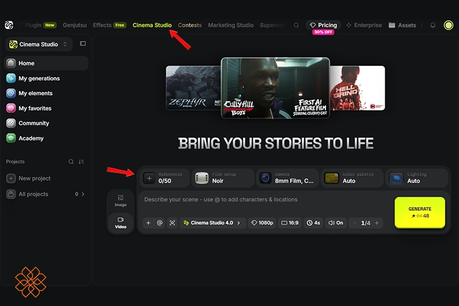
Task: Switch to Image generation mode
Action: coord(121,200)
